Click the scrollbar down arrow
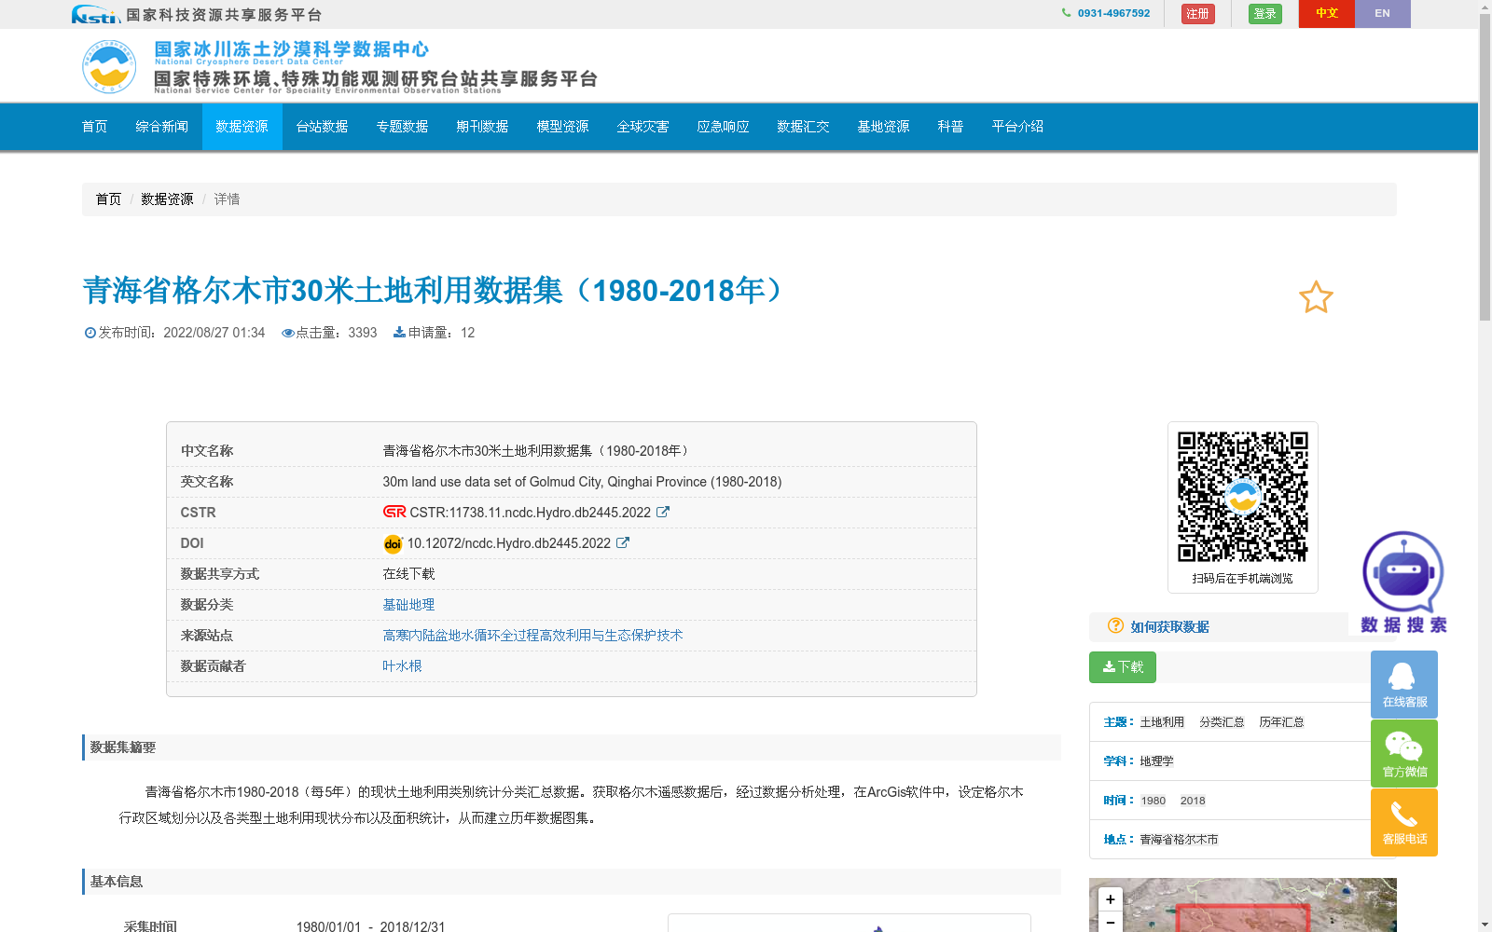This screenshot has width=1492, height=932. 1485,925
